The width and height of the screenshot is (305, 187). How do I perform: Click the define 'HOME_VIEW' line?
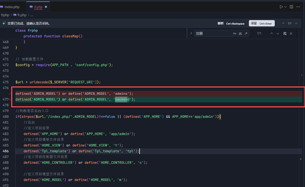73,145
